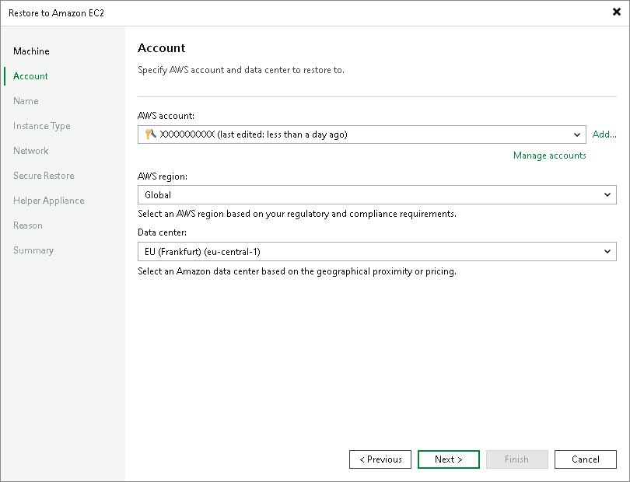Cancel the restore wizard
This screenshot has width=630, height=482.
pyautogui.click(x=586, y=459)
